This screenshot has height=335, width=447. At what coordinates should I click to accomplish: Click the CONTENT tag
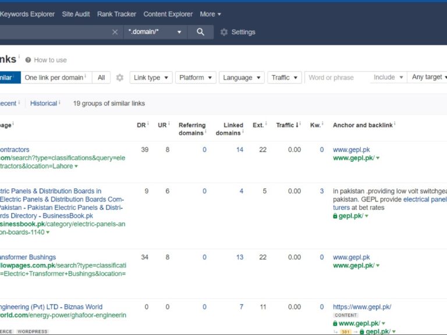[346, 315]
